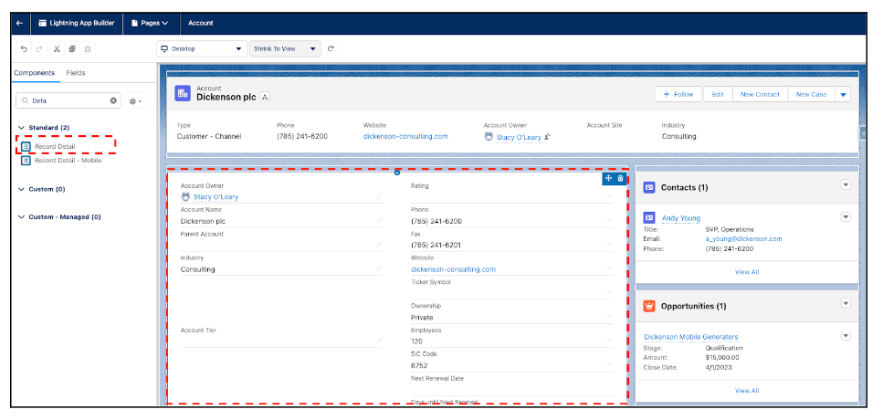
Task: Switch to the Fields tab
Action: tap(76, 73)
